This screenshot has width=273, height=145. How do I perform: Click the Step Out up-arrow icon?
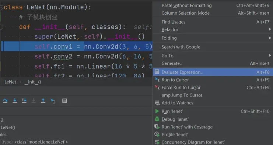(43, 101)
